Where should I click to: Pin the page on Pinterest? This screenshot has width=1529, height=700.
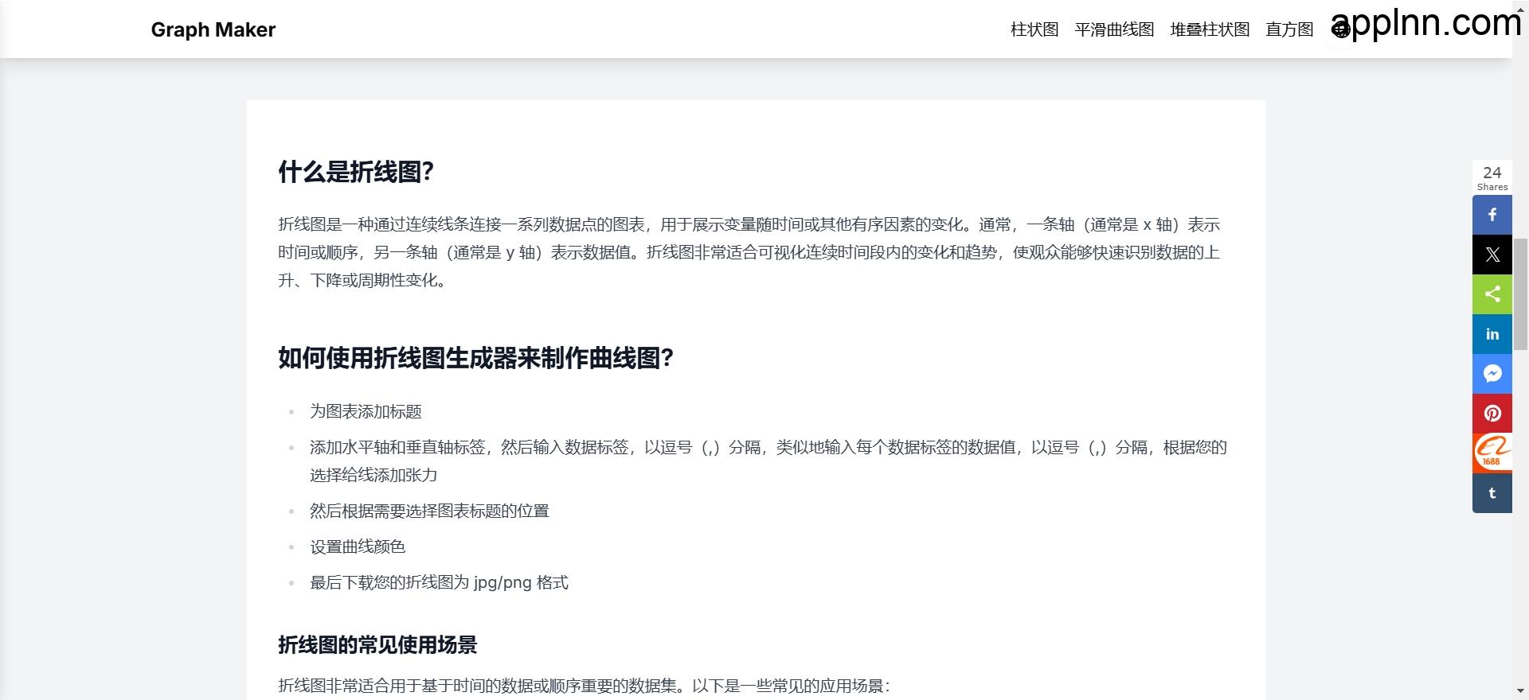(x=1492, y=414)
